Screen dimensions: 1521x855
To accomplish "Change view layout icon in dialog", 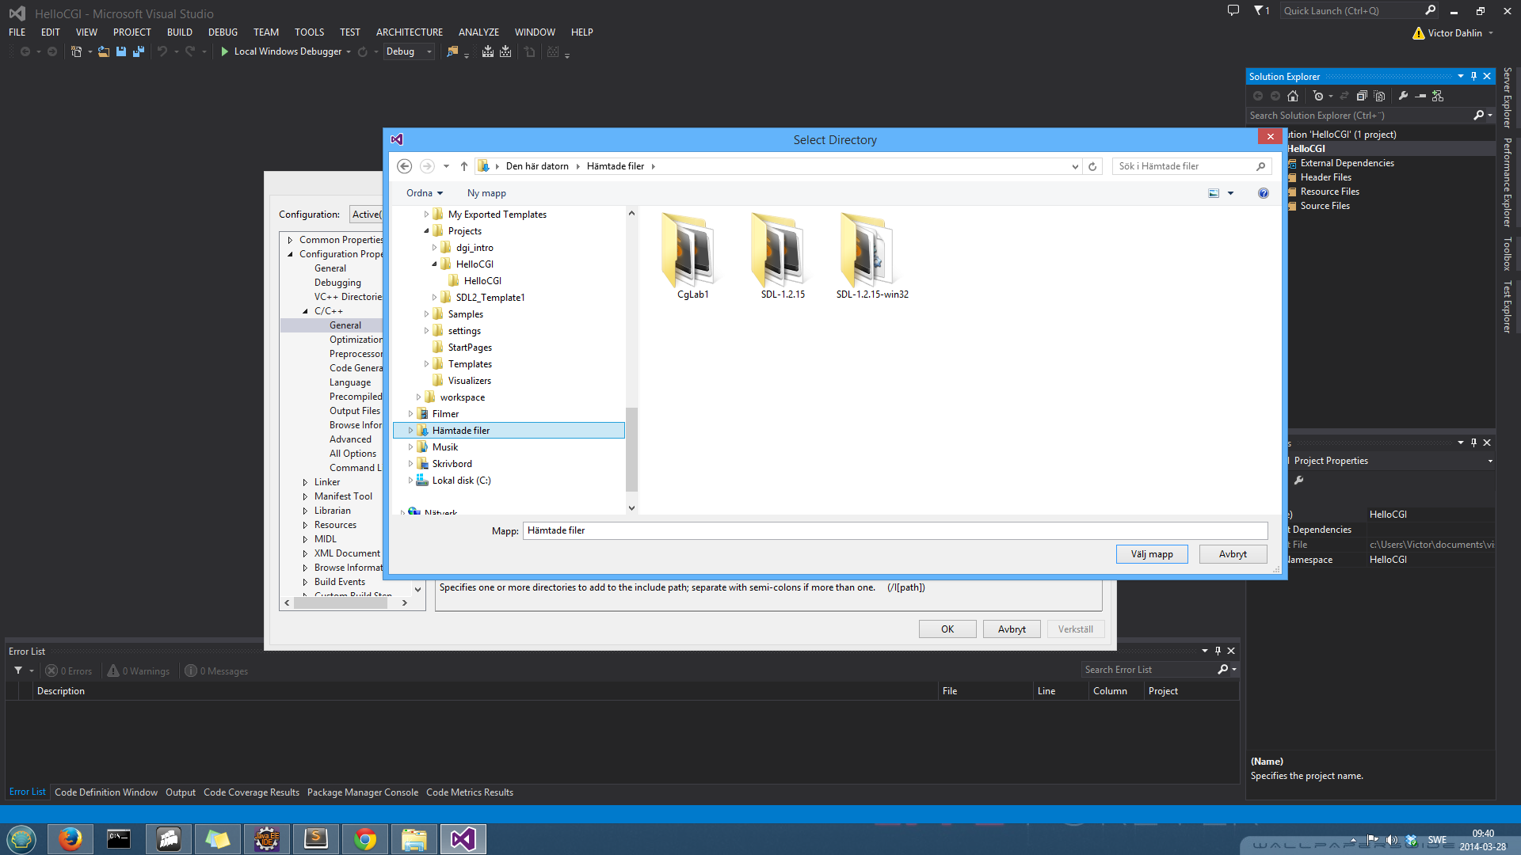I will tap(1214, 193).
